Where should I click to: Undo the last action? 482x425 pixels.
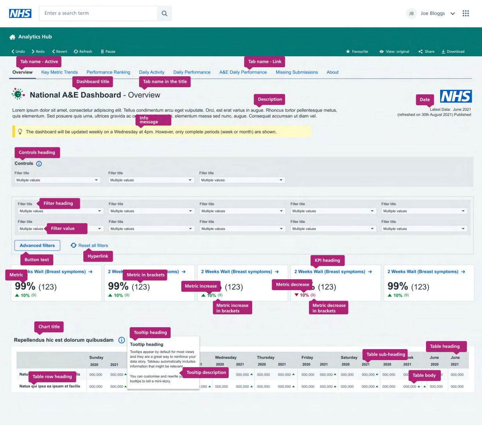click(18, 52)
